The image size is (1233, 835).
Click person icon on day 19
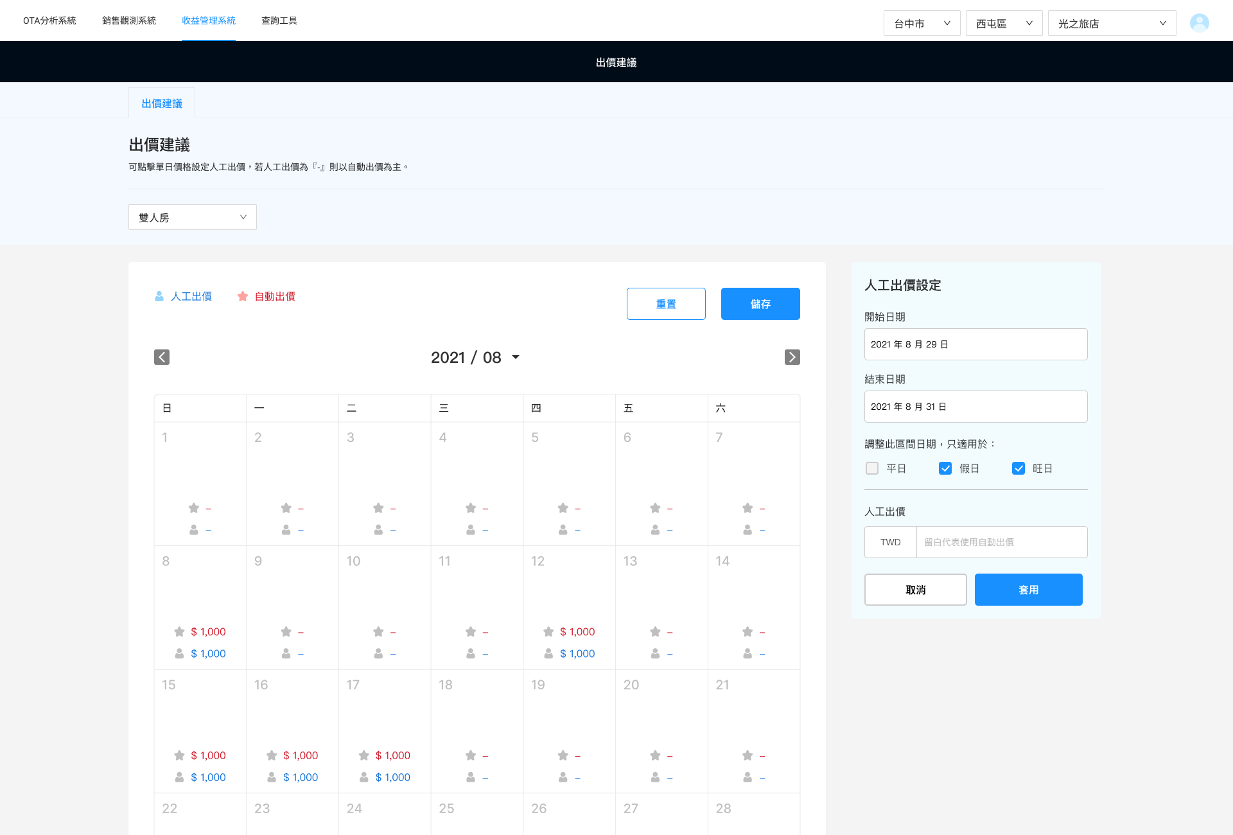(563, 777)
